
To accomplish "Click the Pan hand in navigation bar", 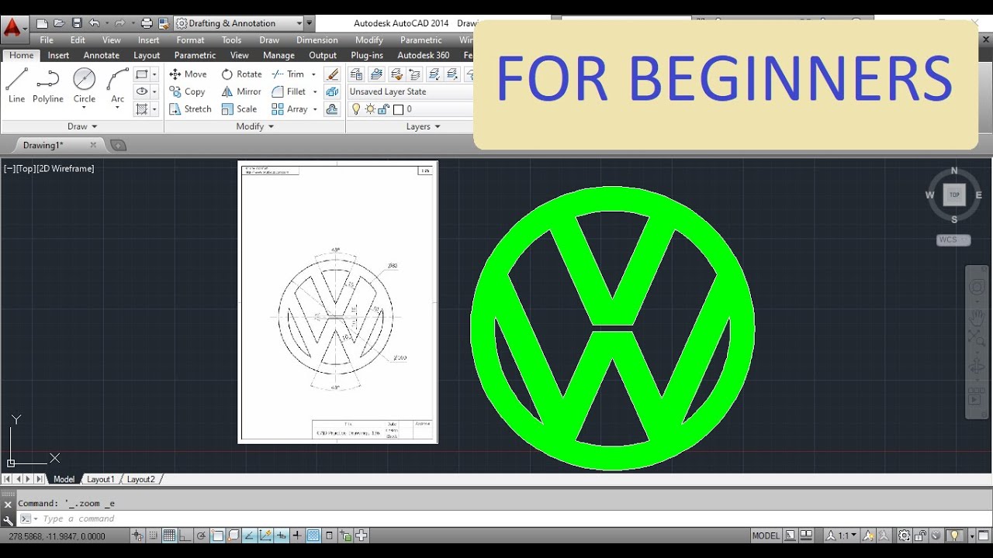I will point(976,318).
